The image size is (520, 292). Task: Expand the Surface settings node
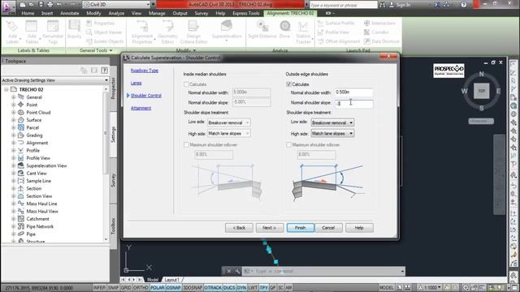14,120
